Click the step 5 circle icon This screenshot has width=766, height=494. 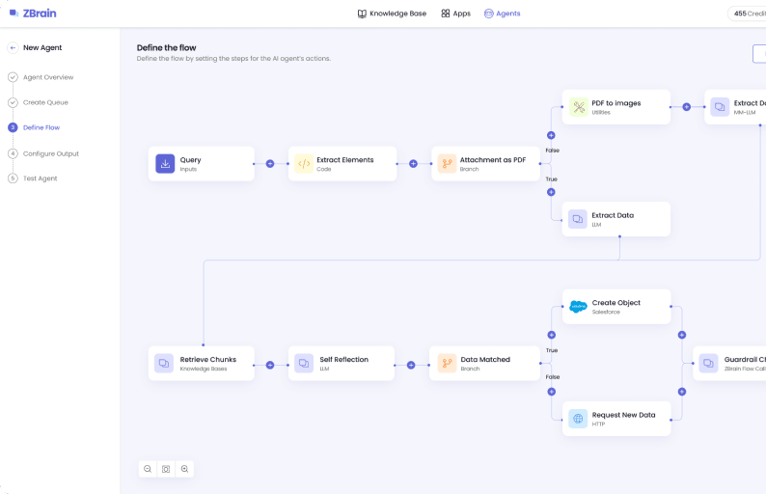[13, 178]
